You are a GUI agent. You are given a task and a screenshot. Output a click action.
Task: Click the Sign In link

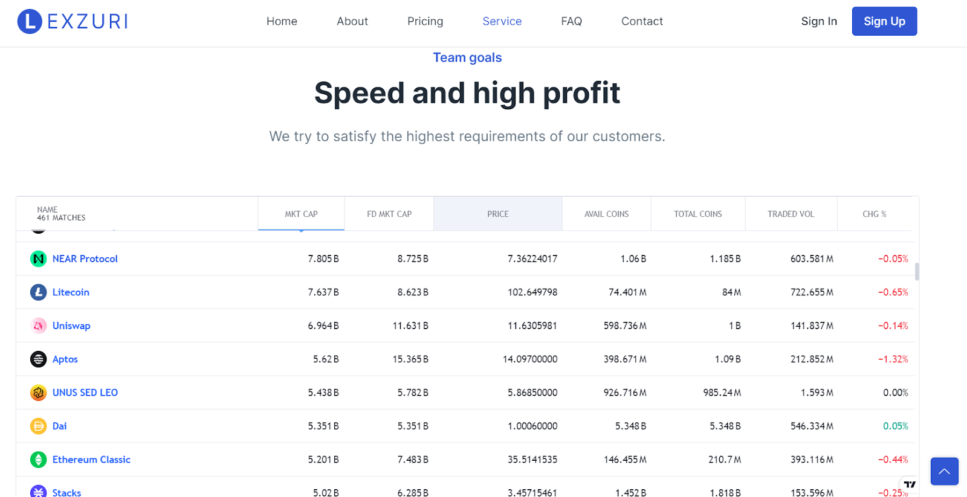click(x=819, y=21)
